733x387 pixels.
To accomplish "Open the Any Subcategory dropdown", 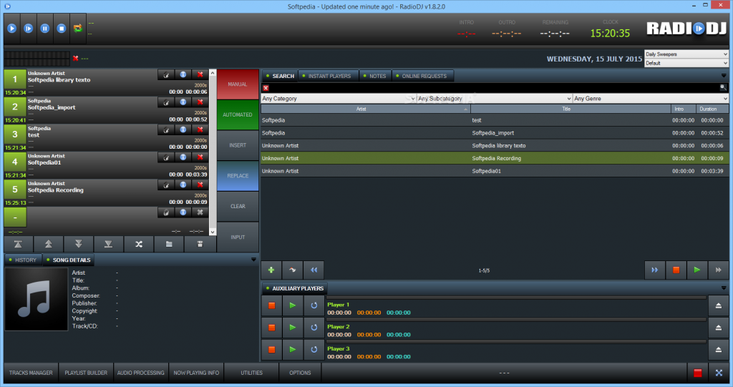I will coord(495,99).
